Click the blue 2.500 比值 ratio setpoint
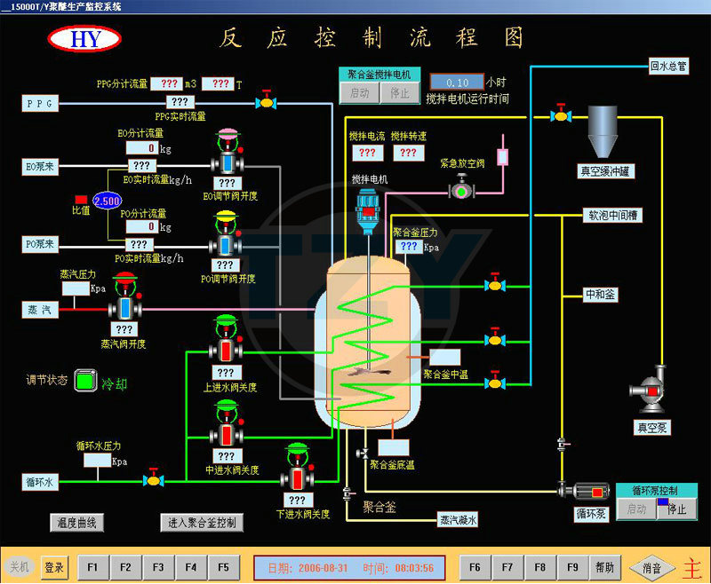The image size is (711, 584). point(107,200)
